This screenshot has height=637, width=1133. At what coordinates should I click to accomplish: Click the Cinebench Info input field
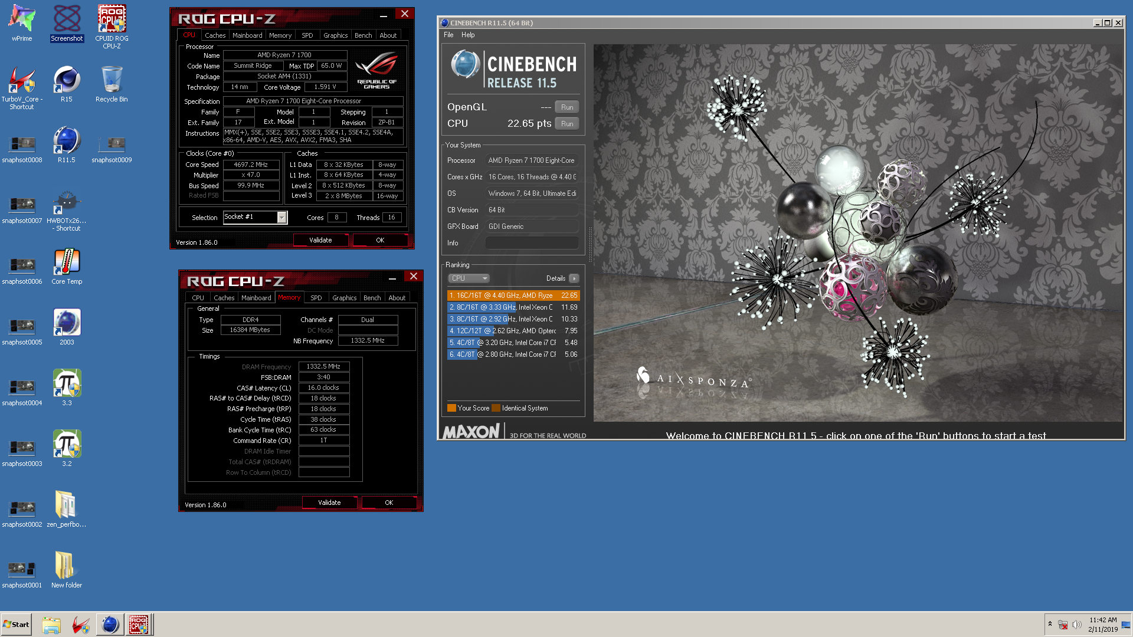point(532,243)
